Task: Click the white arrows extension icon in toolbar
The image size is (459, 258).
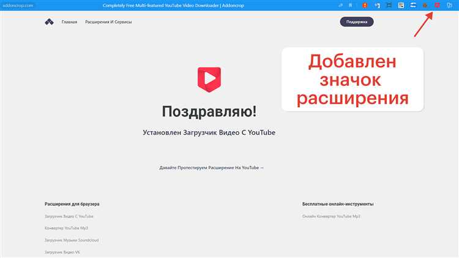Action: (x=413, y=6)
